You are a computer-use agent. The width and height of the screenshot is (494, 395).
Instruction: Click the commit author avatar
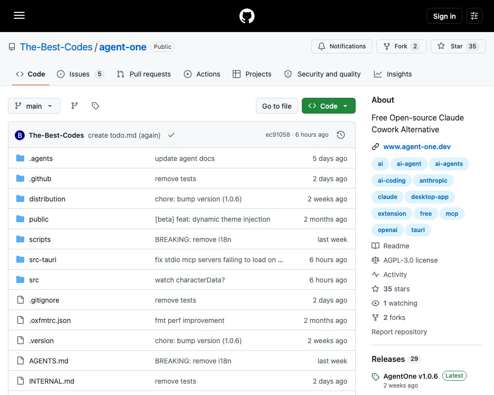(x=20, y=135)
